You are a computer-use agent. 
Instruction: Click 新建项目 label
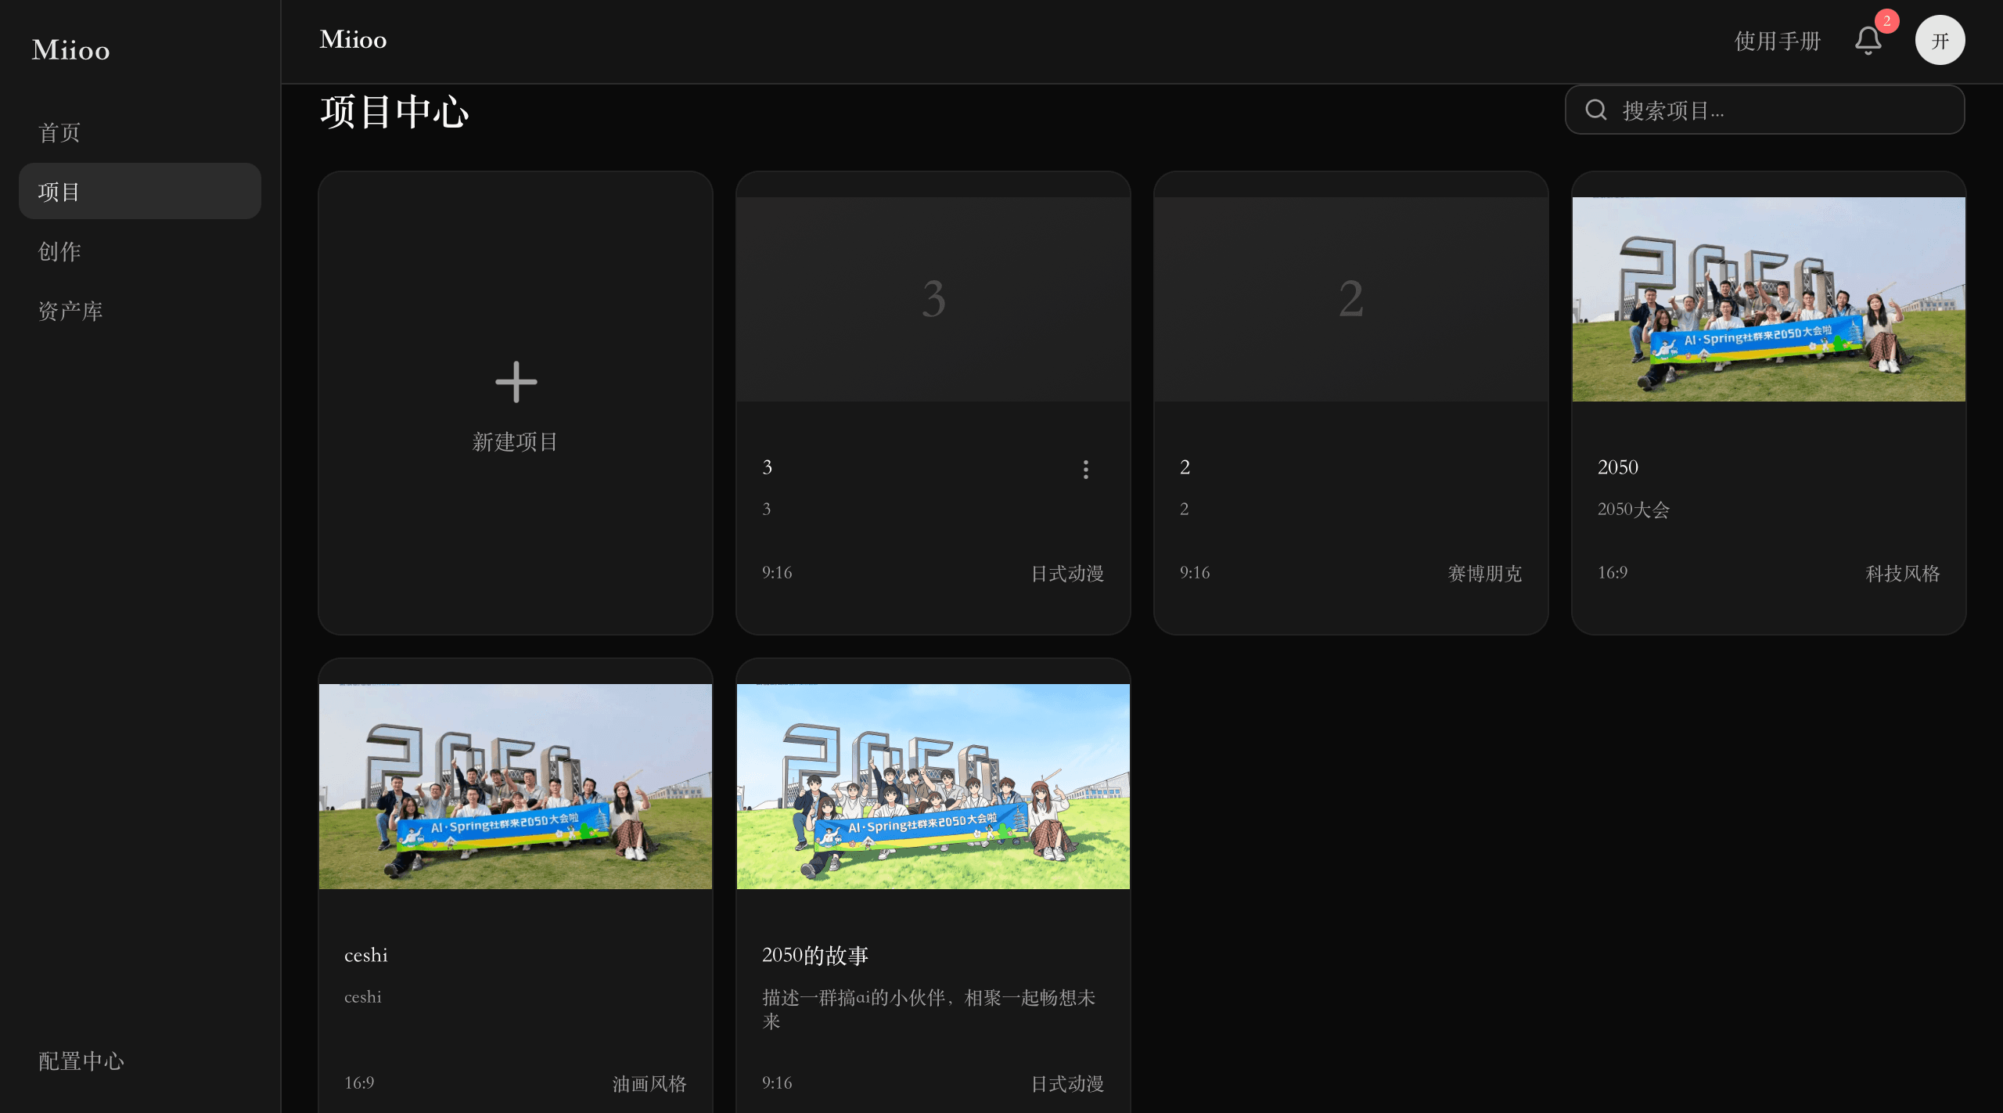pyautogui.click(x=516, y=441)
